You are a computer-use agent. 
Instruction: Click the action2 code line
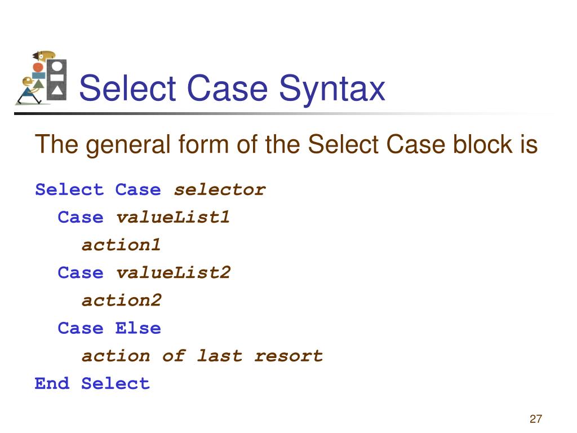pyautogui.click(x=122, y=301)
